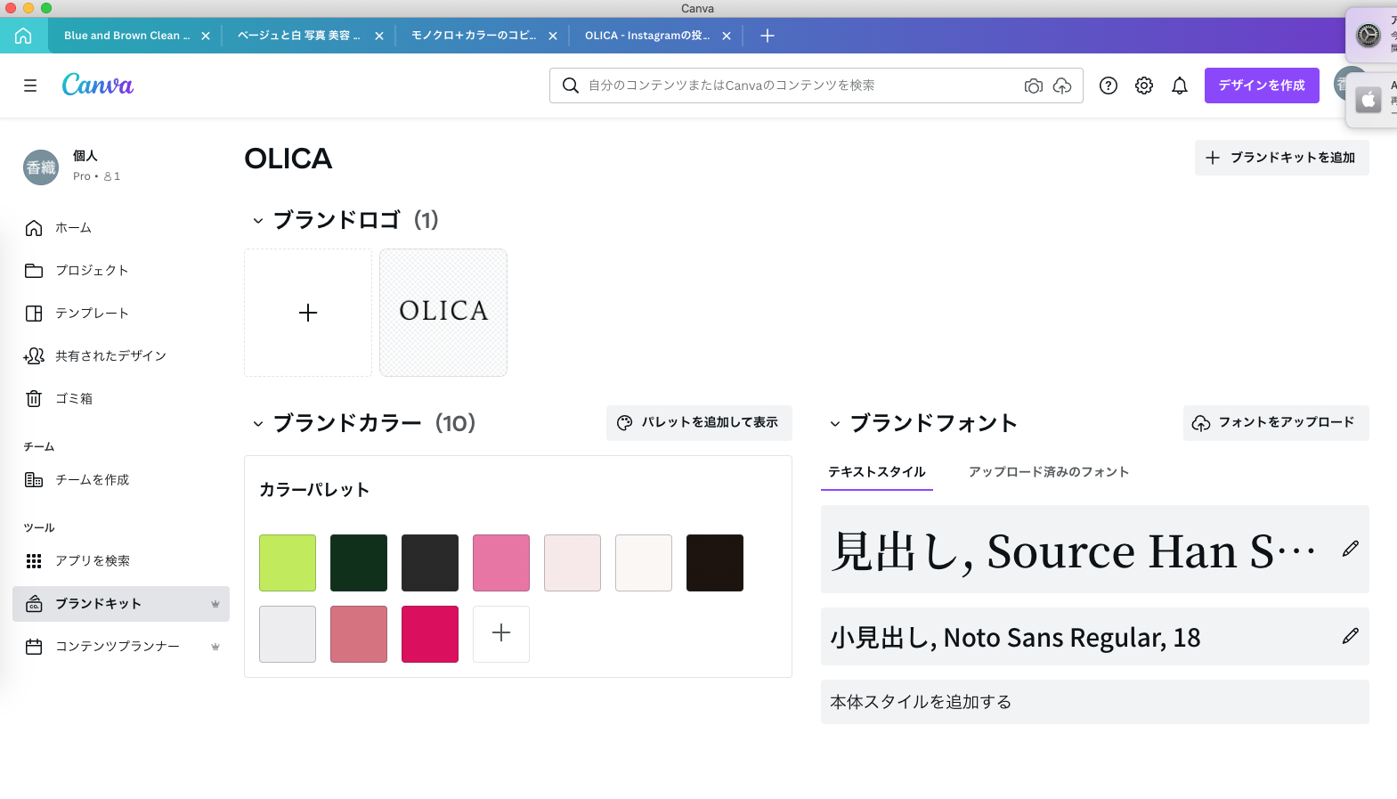Open テンプレート in the sidebar
The width and height of the screenshot is (1397, 799).
click(x=121, y=314)
